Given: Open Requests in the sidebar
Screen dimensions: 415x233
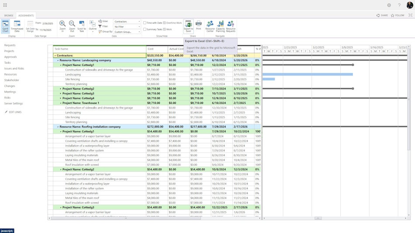Looking at the screenshot, I should coord(10,45).
